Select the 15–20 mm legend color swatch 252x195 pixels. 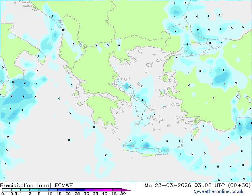pyautogui.click(x=62, y=190)
